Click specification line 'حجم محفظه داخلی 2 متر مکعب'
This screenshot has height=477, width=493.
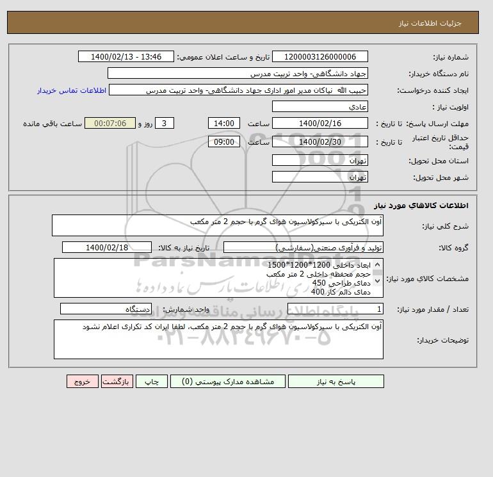pos(318,274)
